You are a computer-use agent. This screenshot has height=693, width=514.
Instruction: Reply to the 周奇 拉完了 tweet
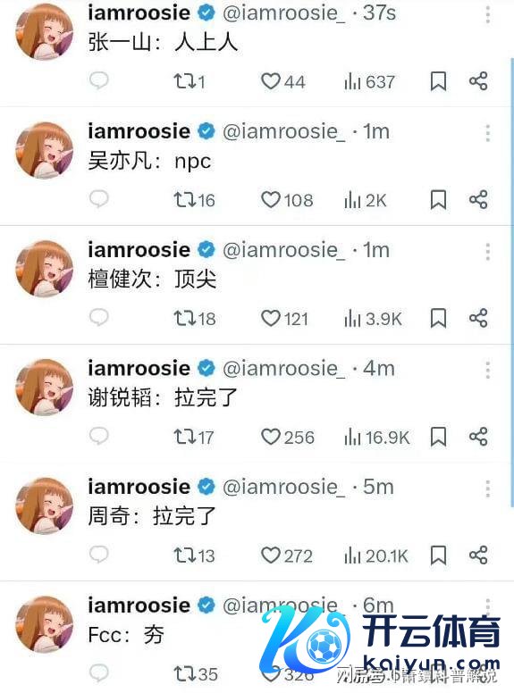(x=98, y=555)
